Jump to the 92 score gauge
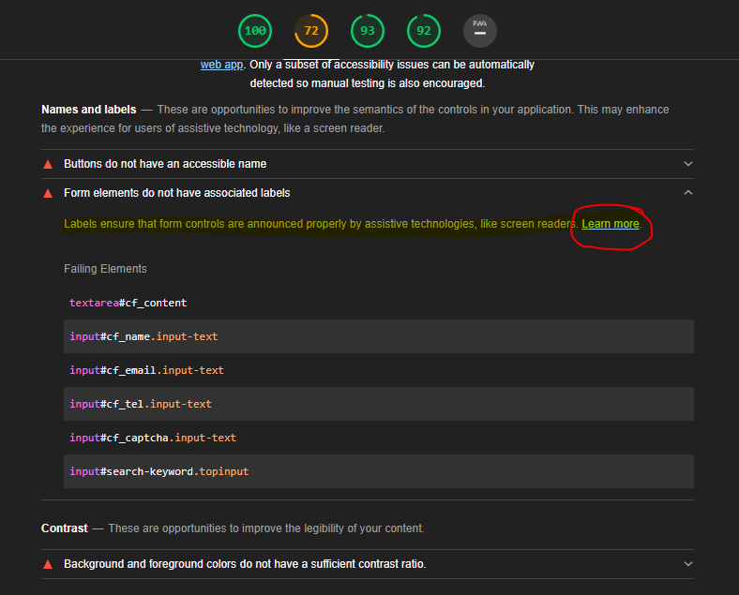 (x=424, y=31)
